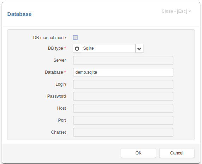Click the Login input field
The height and width of the screenshot is (164, 202).
(x=123, y=84)
